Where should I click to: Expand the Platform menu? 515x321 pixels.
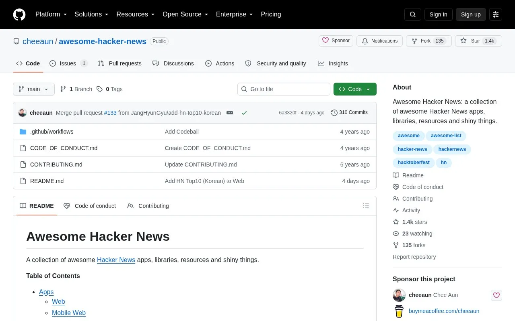tap(51, 14)
